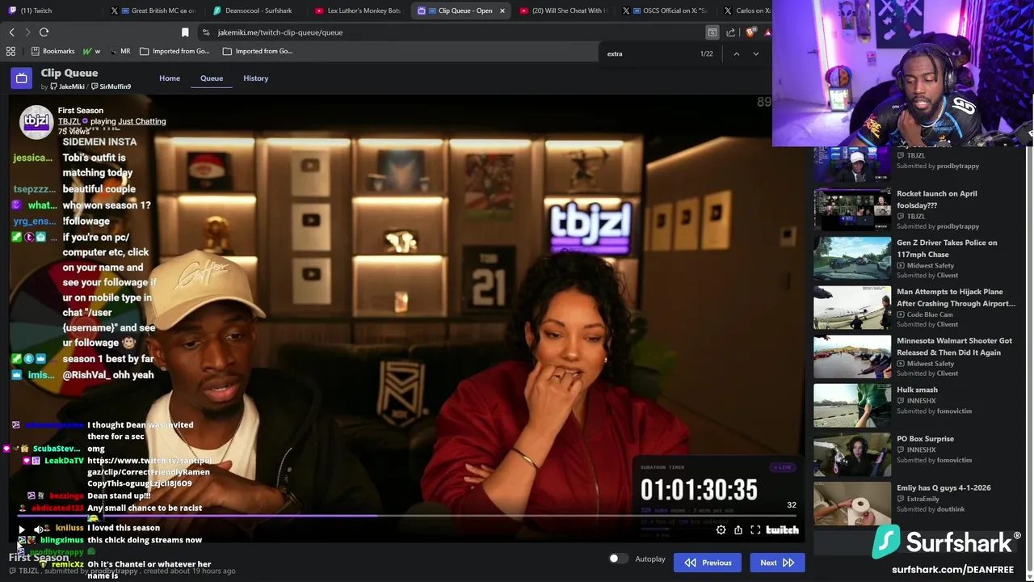Select the PO Box Surprise clip thumbnail
Viewport: 1034px width, 582px height.
click(852, 455)
